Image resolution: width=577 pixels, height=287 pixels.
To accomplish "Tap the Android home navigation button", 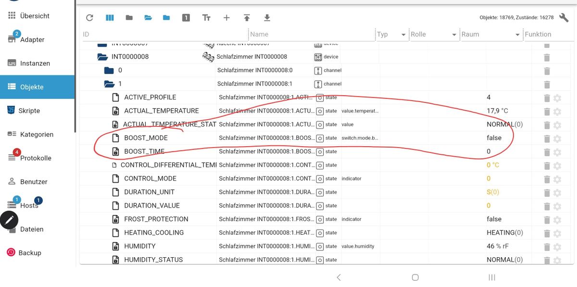I will 415,277.
